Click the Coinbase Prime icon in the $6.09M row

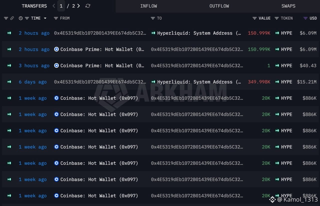point(56,49)
